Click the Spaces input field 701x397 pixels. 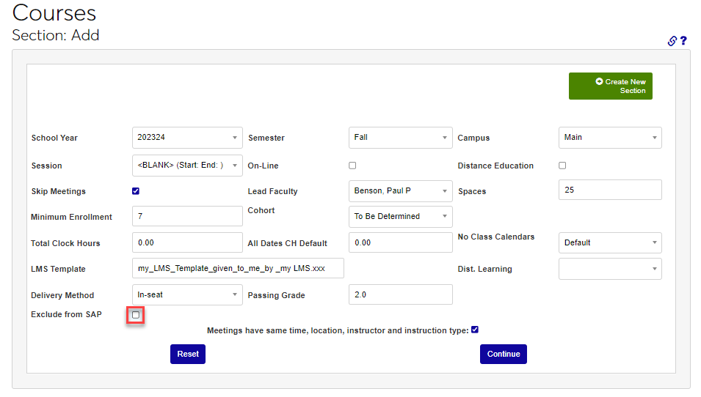pos(609,190)
